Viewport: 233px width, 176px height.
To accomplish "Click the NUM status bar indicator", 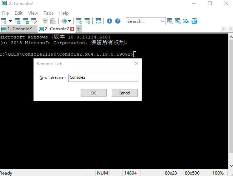I will click(x=102, y=173).
